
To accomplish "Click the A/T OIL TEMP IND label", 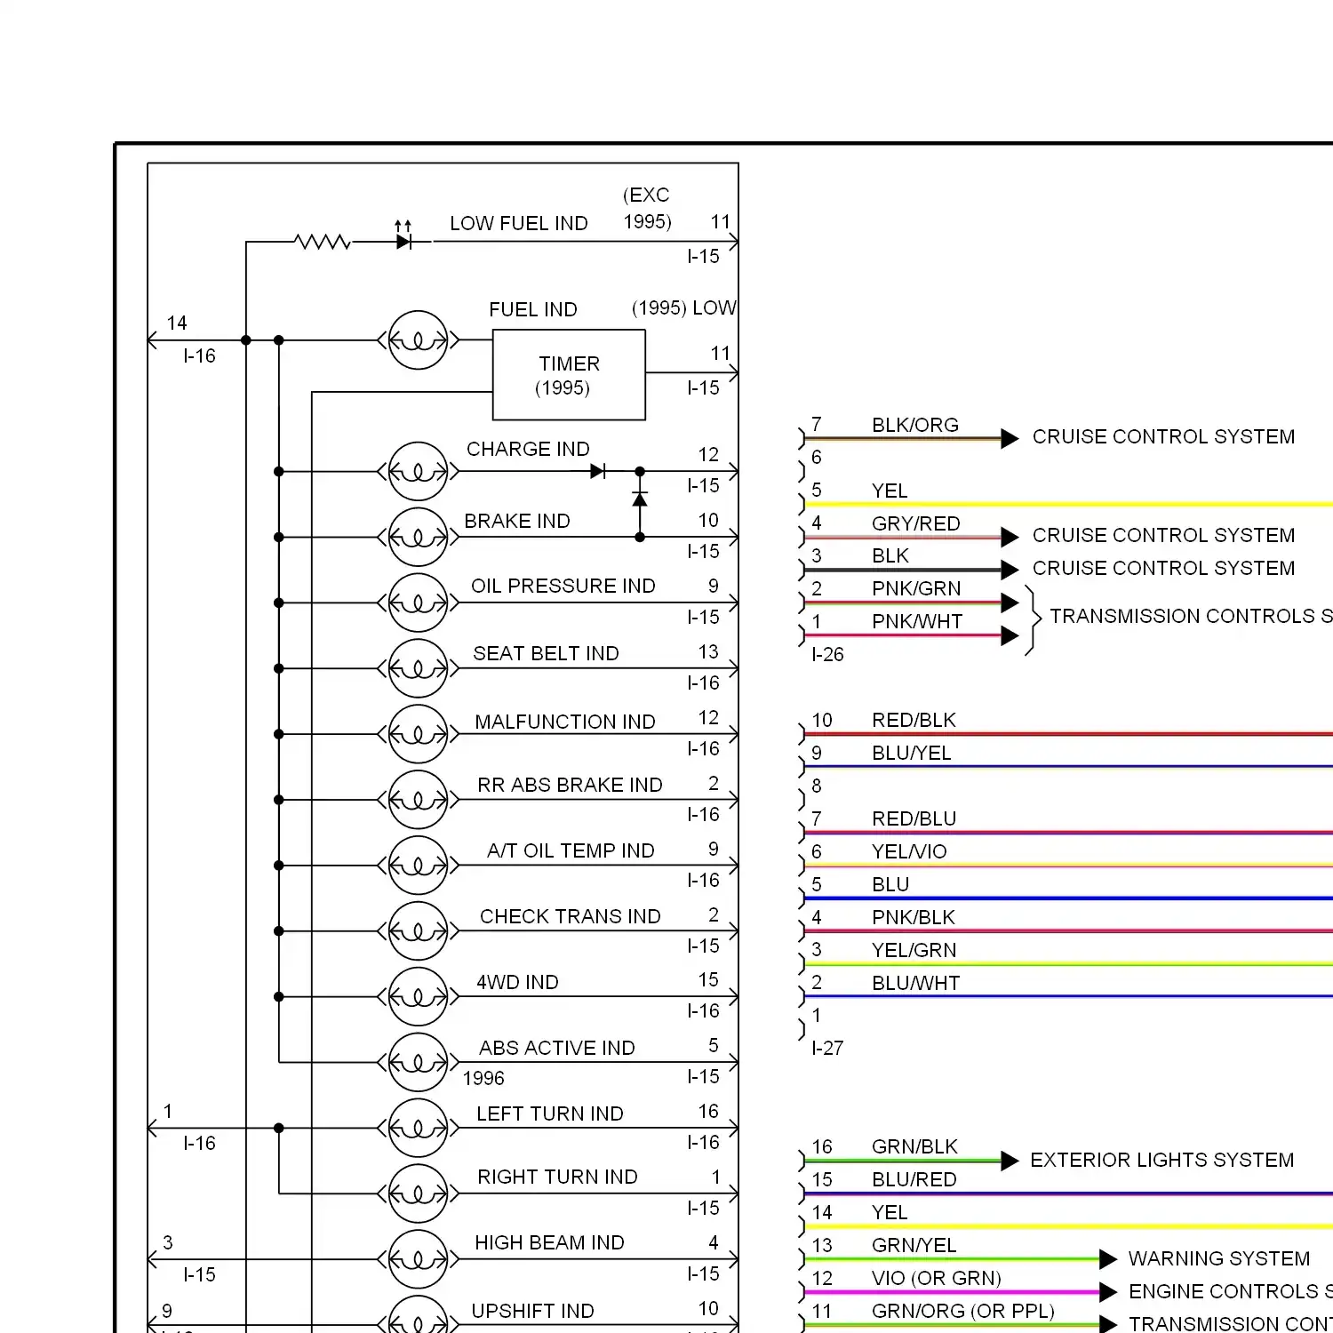I will 571,850.
